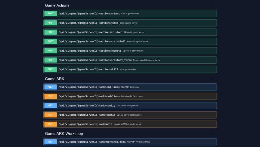
Task: Open 'Update ARK Cmd Lines' PUT endpoint
Action: [x=132, y=96]
